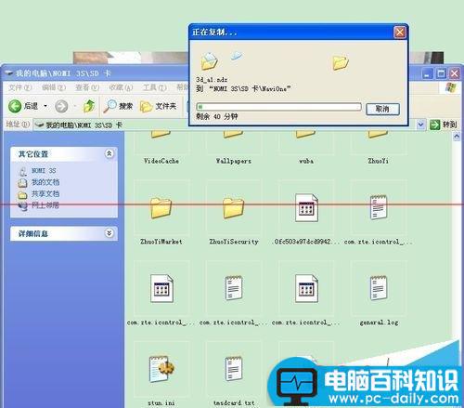
Task: Maximize the explorer window
Action: [x=441, y=73]
